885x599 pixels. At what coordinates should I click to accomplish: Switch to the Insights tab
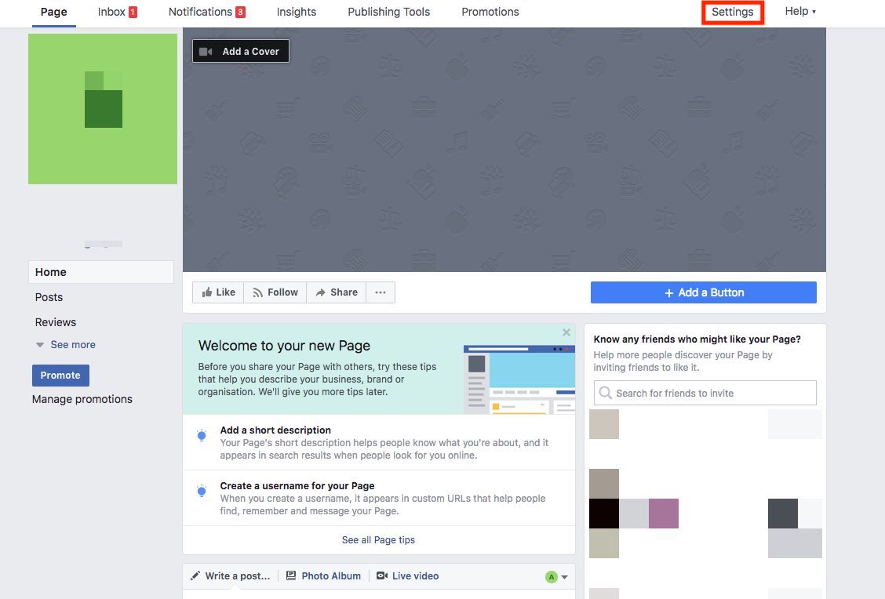[296, 12]
